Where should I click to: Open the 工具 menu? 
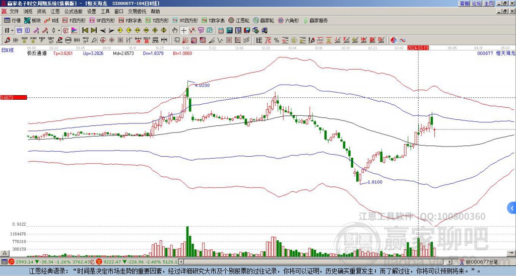(x=105, y=12)
